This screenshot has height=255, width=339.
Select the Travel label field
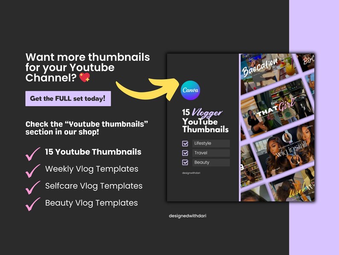(x=211, y=153)
